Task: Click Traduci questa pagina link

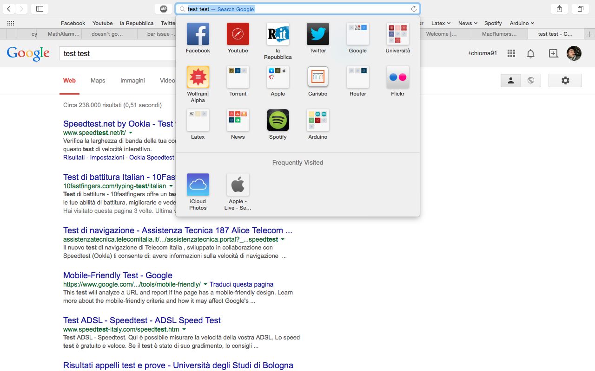Action: tap(241, 284)
